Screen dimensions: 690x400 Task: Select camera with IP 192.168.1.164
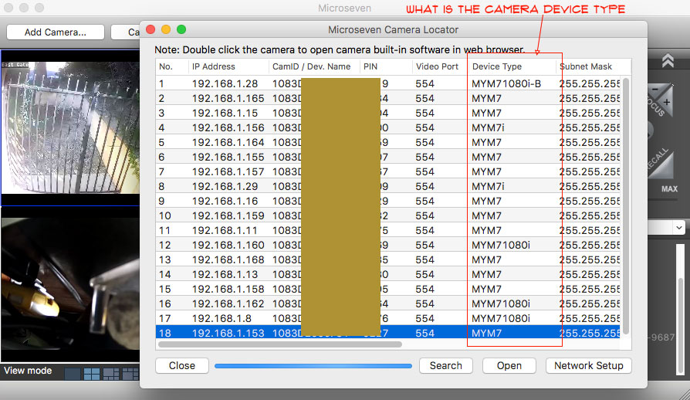(x=387, y=142)
